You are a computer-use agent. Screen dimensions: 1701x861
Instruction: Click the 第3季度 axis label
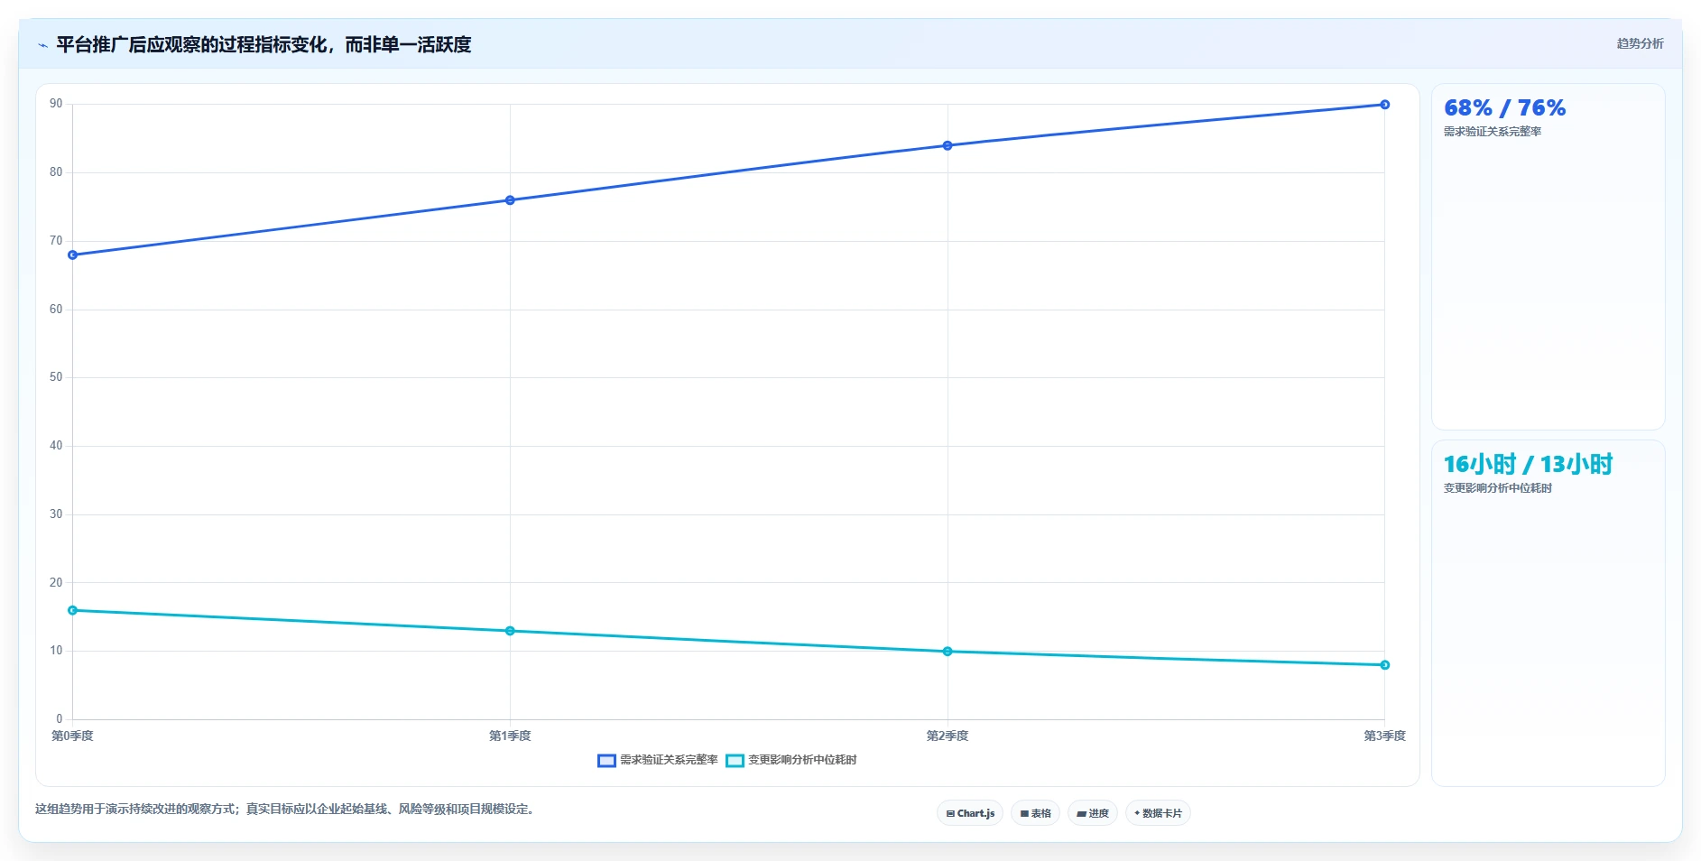(x=1385, y=736)
